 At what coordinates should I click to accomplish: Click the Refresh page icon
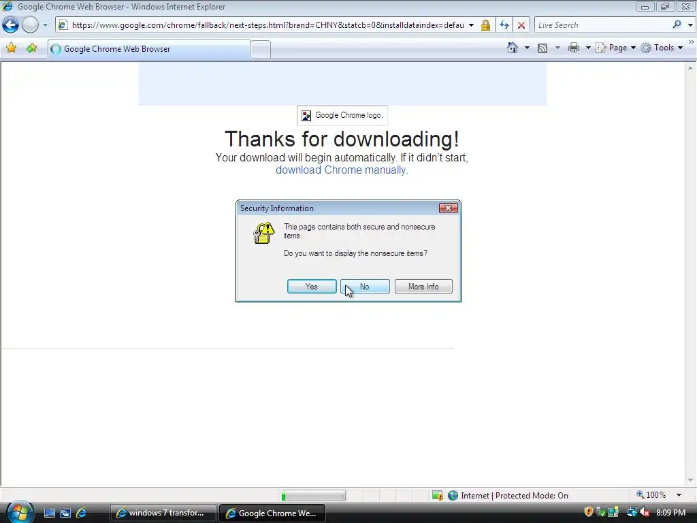504,25
